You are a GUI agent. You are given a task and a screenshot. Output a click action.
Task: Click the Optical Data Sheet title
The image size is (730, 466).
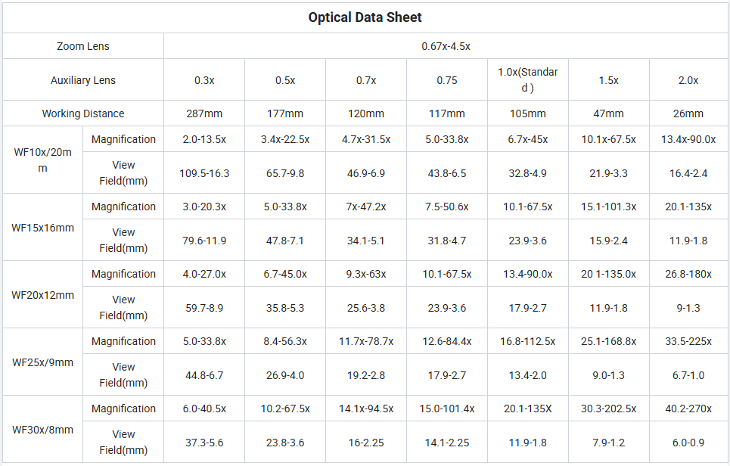click(x=365, y=17)
